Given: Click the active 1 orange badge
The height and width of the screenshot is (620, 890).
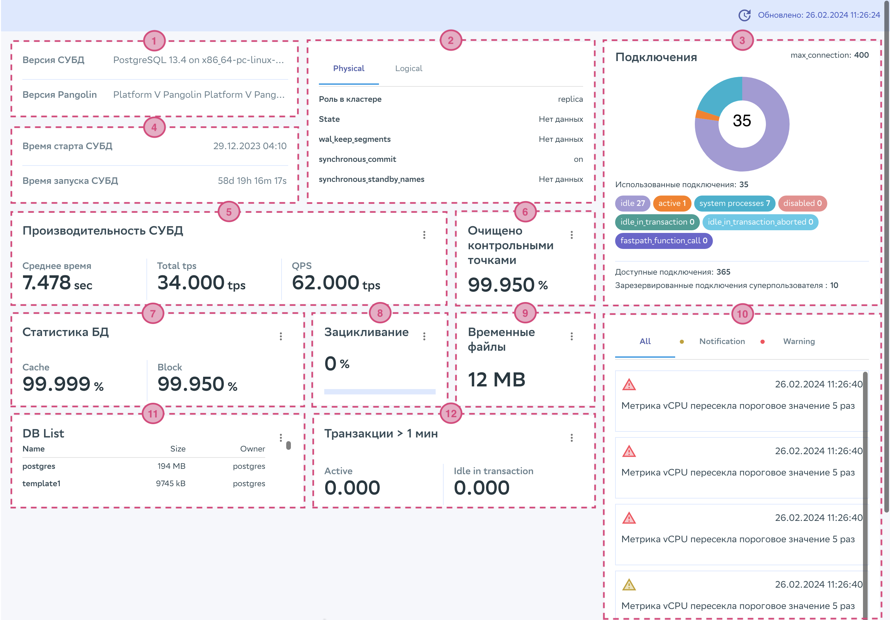Looking at the screenshot, I should (672, 203).
